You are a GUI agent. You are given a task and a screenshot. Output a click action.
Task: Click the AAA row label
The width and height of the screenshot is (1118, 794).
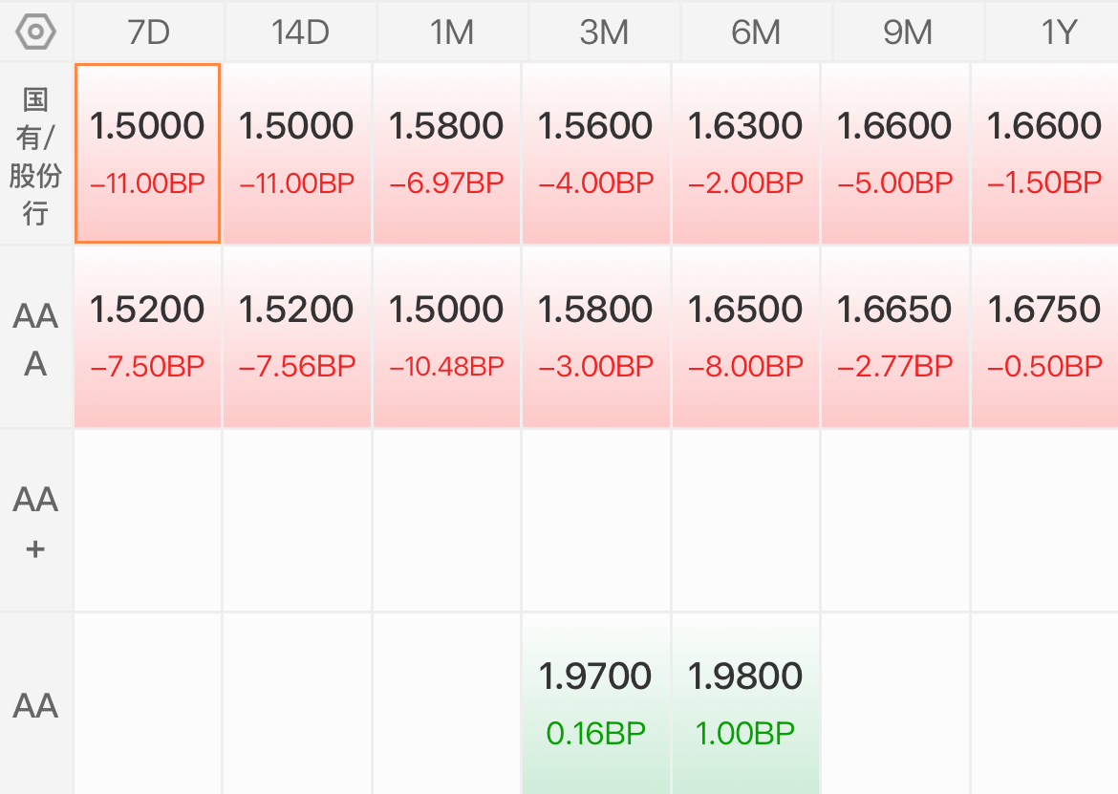click(x=35, y=338)
